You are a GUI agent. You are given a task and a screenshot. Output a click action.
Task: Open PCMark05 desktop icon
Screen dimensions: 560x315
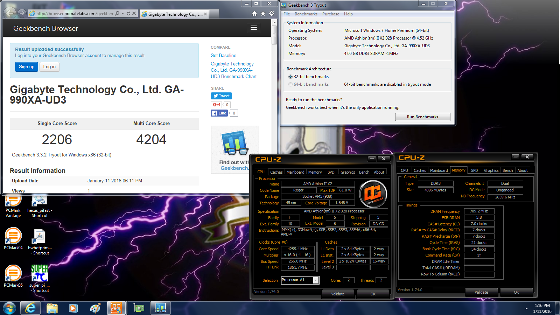13,276
